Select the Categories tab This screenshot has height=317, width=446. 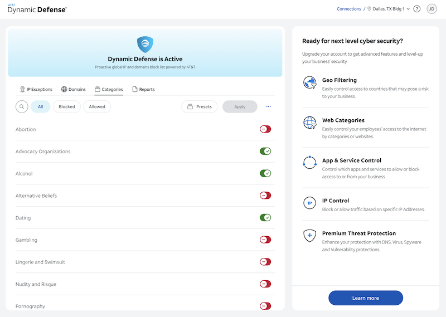[x=109, y=89]
